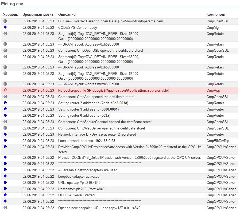Click the info icon for 'Local network address'
The width and height of the screenshot is (240, 211).
coord(5,140)
